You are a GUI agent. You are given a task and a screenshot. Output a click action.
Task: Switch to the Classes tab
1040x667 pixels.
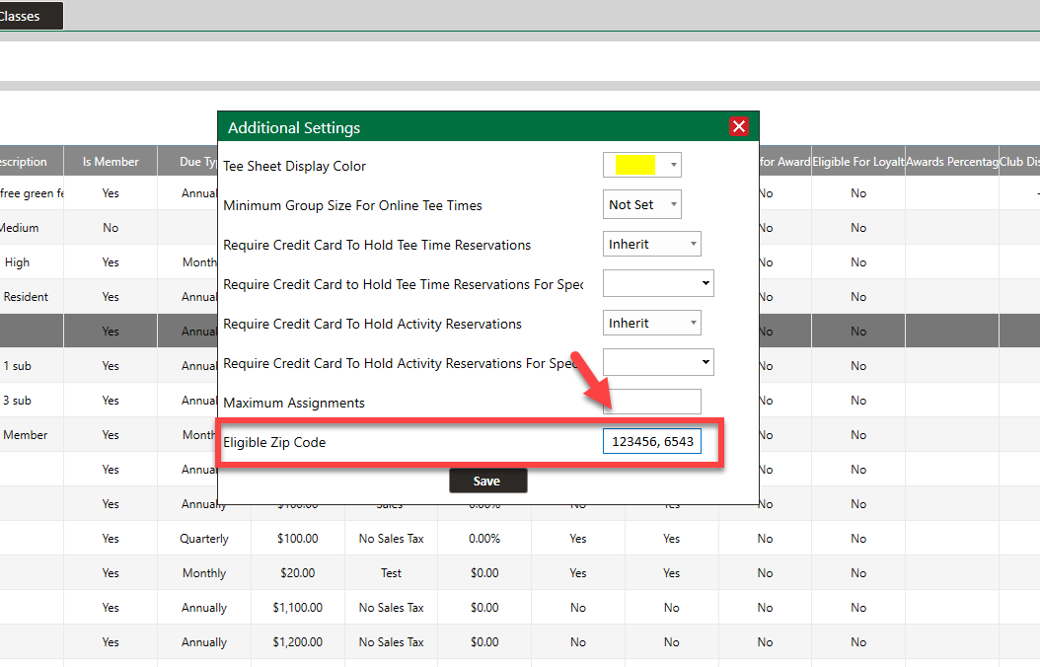(x=30, y=16)
